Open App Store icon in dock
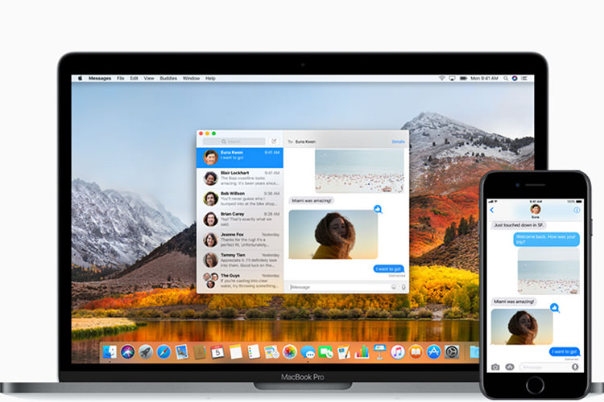 434,351
